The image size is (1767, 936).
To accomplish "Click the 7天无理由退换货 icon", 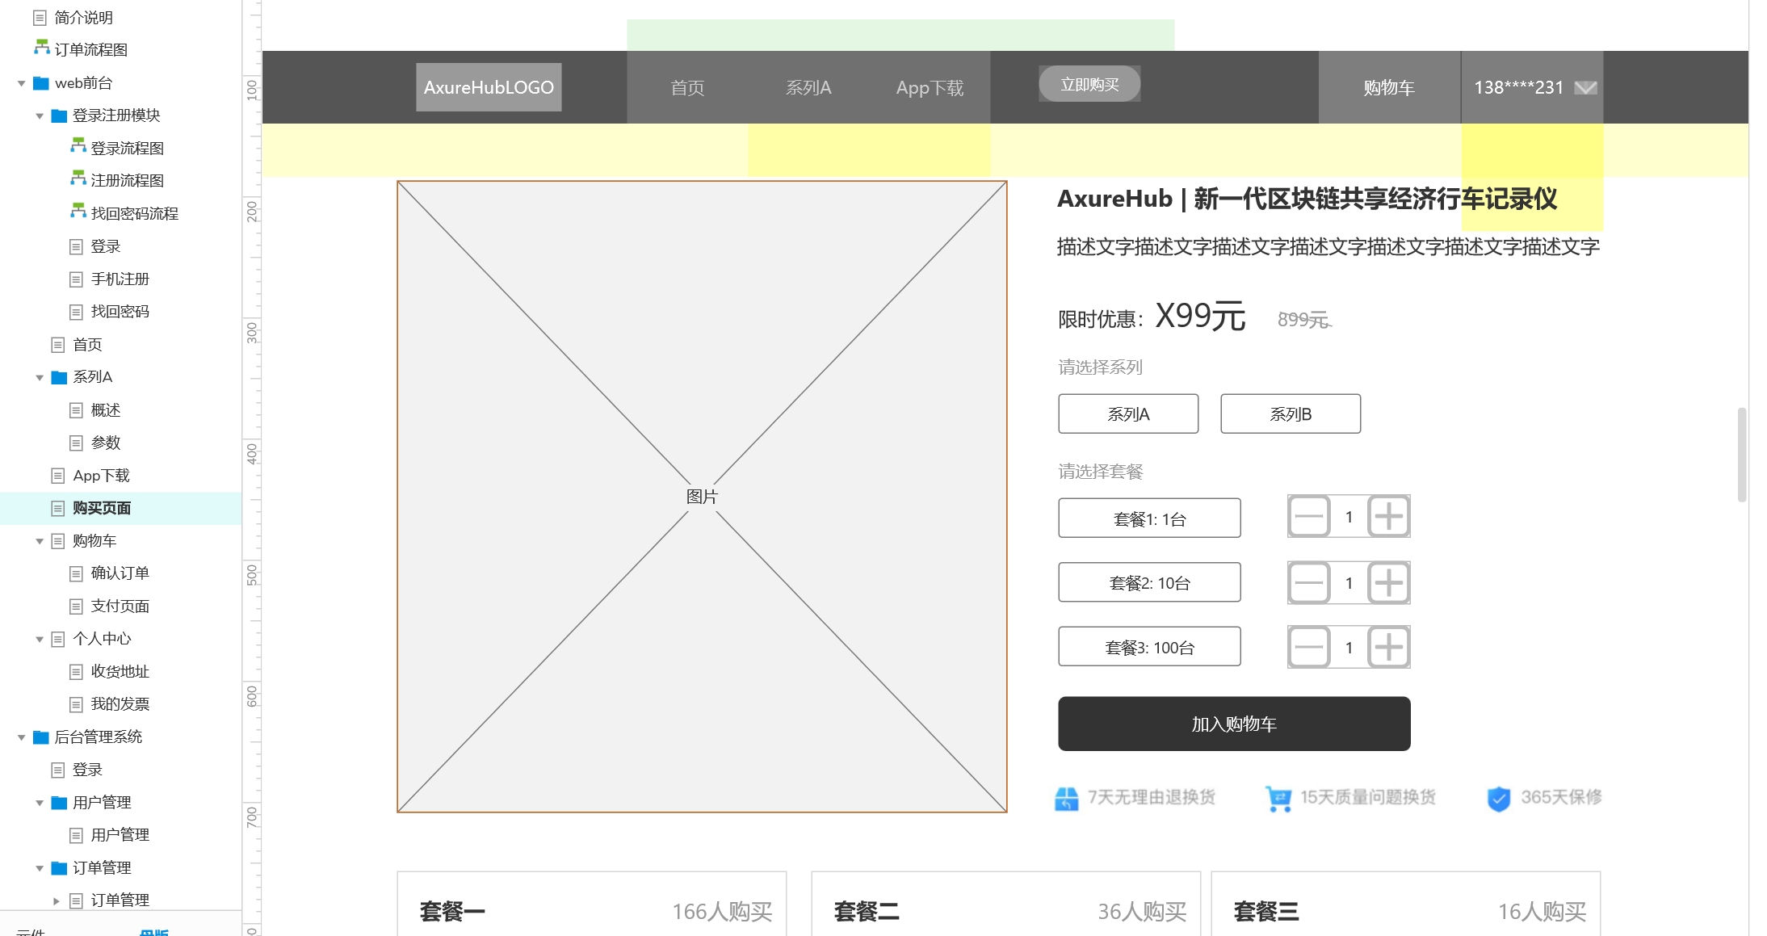I will point(1067,799).
